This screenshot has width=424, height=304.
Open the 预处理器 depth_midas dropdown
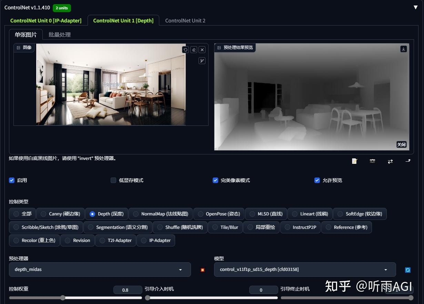click(x=100, y=270)
